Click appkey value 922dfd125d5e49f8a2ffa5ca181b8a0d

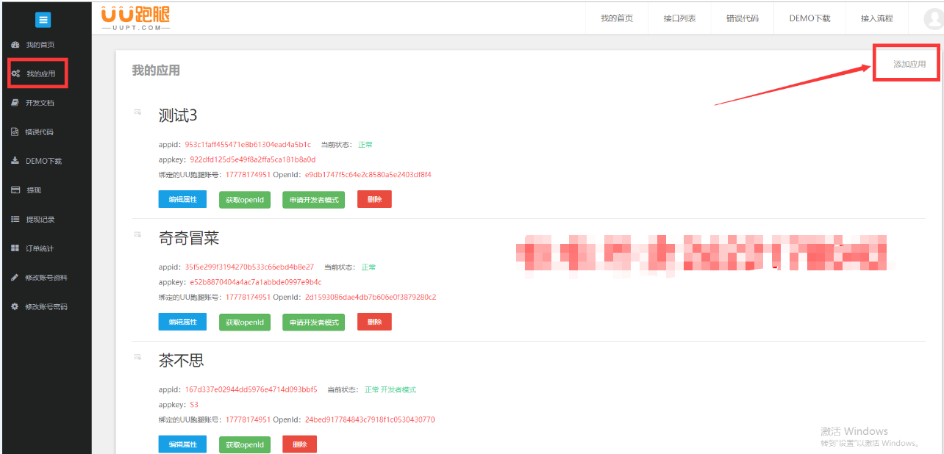pyautogui.click(x=253, y=159)
